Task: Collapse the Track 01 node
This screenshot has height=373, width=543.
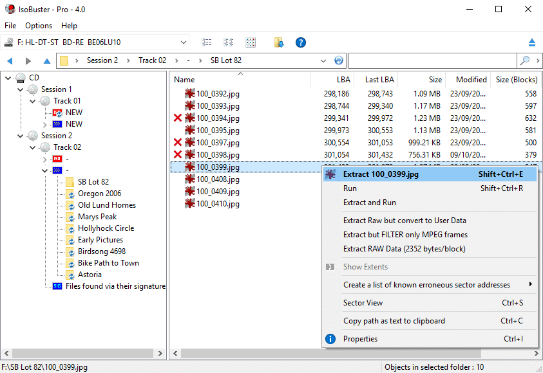Action: pos(33,101)
